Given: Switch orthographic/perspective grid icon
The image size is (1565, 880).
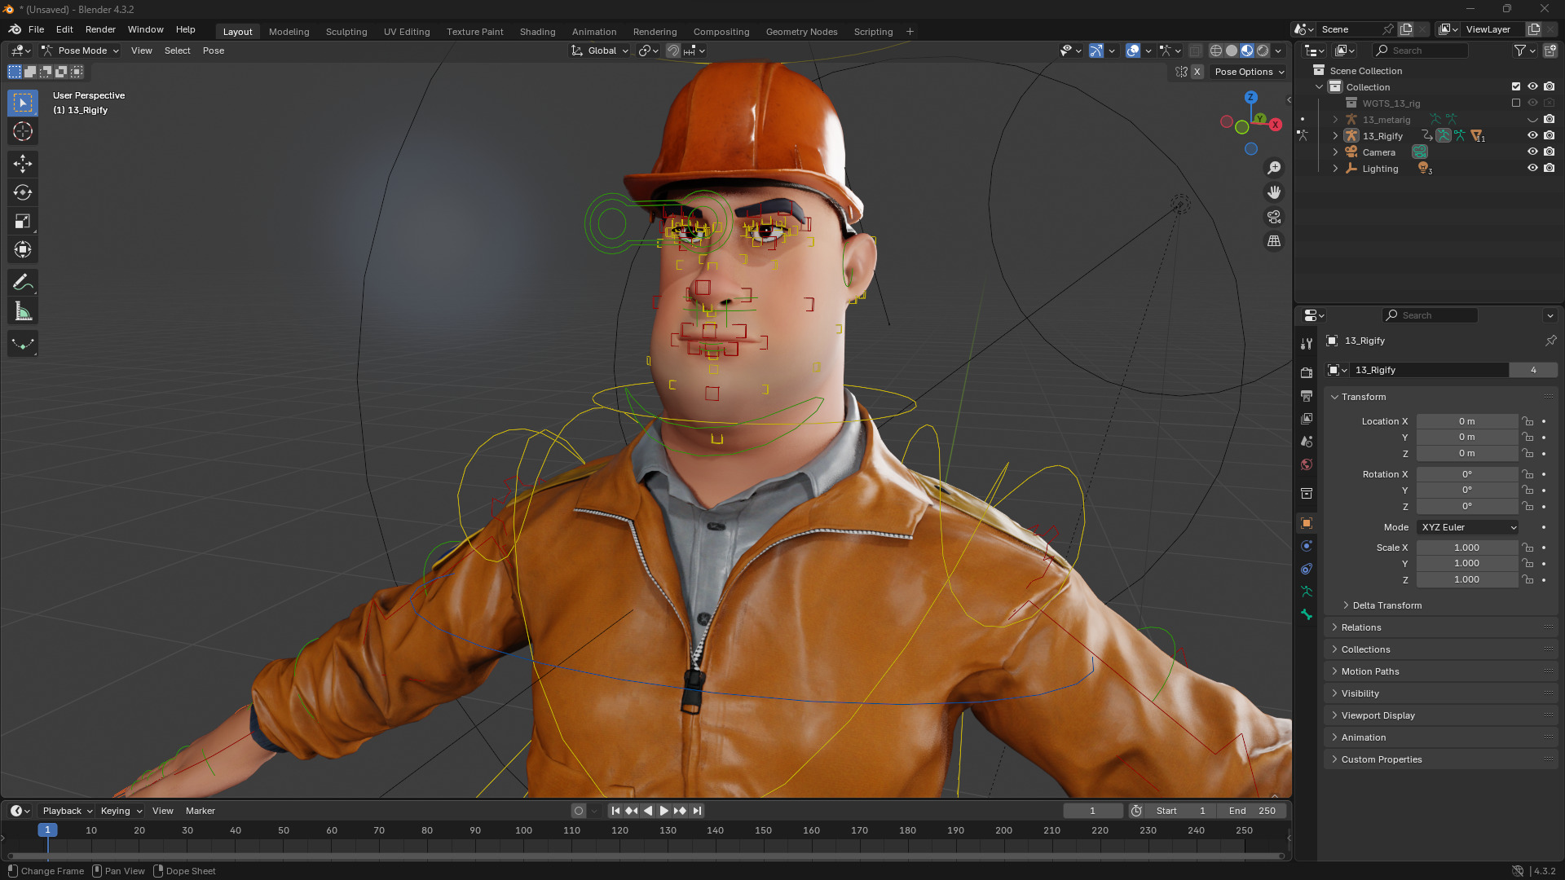Looking at the screenshot, I should pyautogui.click(x=1274, y=241).
